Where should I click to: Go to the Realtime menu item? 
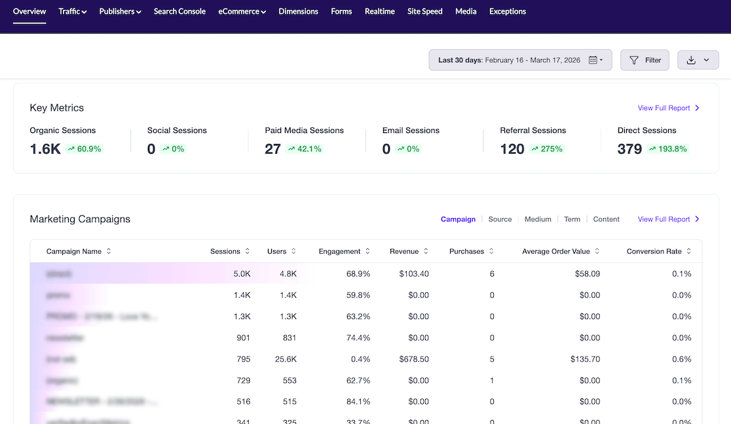tap(379, 11)
